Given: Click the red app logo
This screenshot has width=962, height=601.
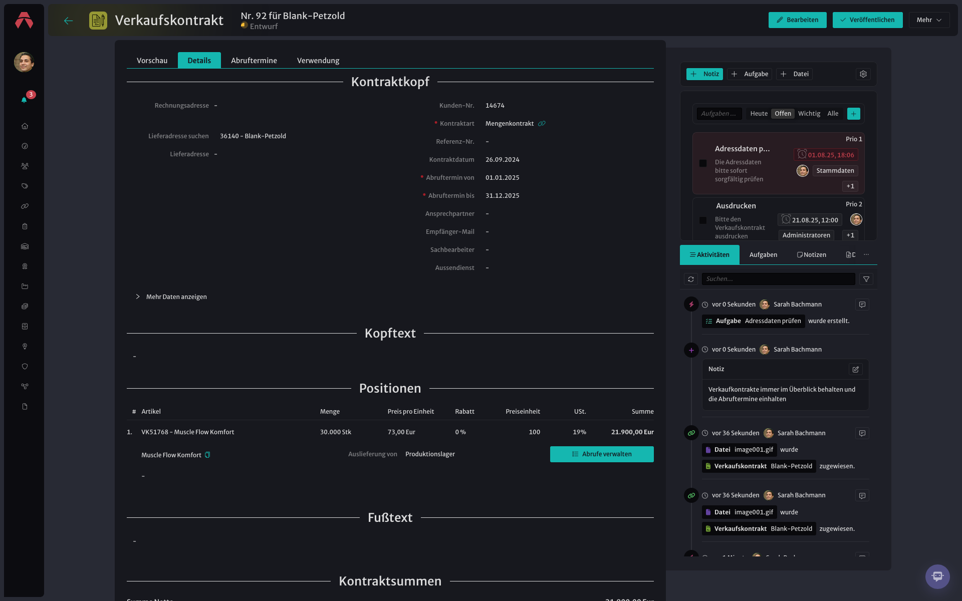Looking at the screenshot, I should point(24,21).
